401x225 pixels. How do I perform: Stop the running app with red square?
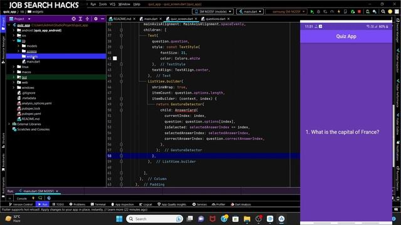(359, 11)
